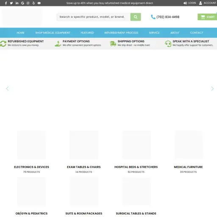The width and height of the screenshot is (217, 217).
Task: Open Surgical Tables & Stands category link
Action: point(136,213)
